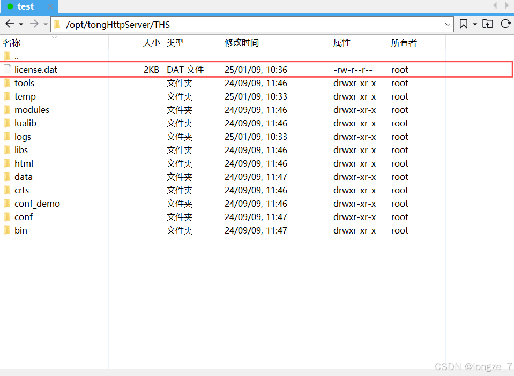This screenshot has height=376, width=514.
Task: Click the DAT 文件 type cell
Action: coord(185,70)
